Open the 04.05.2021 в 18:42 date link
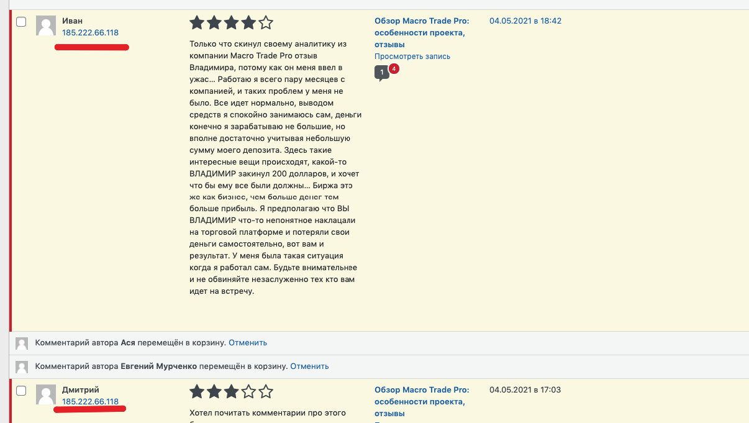Screen dimensions: 749x423 pos(525,21)
